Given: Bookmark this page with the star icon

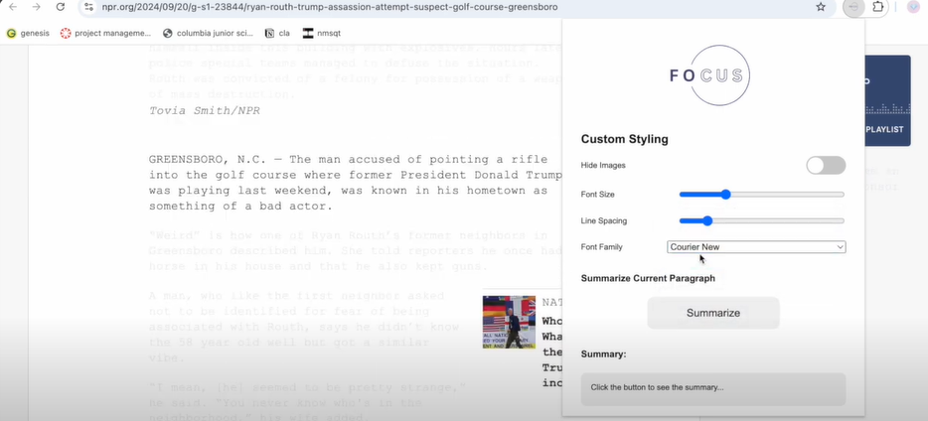Looking at the screenshot, I should pyautogui.click(x=821, y=7).
